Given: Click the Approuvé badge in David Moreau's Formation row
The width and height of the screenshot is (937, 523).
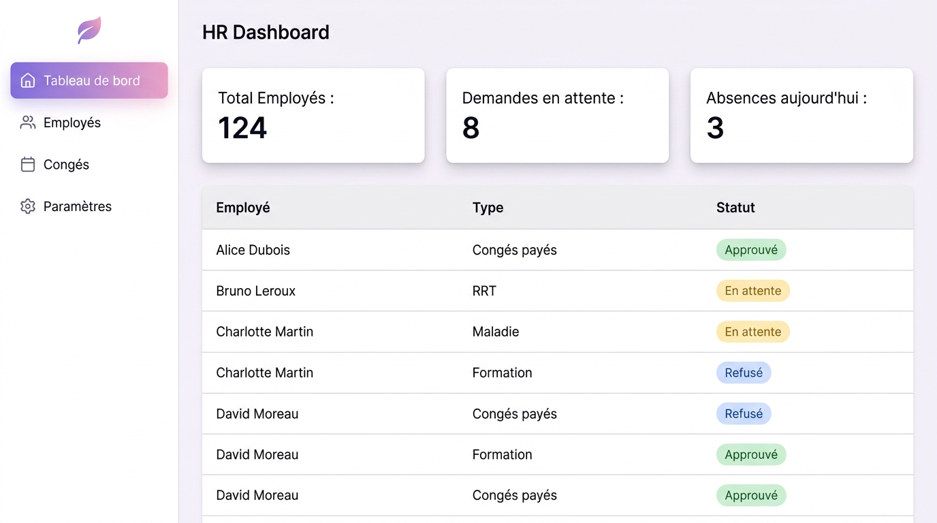Looking at the screenshot, I should click(751, 454).
